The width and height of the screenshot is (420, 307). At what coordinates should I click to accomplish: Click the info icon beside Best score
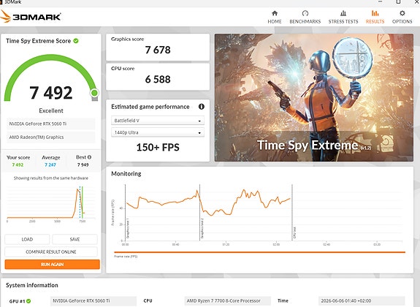coord(89,157)
